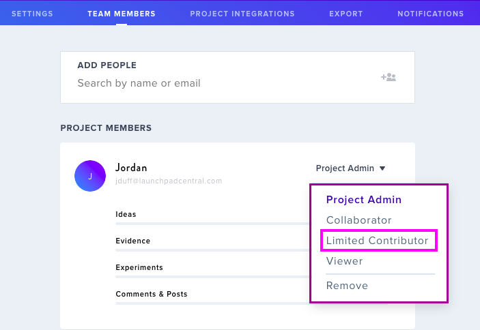Switch to the Notifications tab
Image resolution: width=480 pixels, height=330 pixels.
[430, 14]
